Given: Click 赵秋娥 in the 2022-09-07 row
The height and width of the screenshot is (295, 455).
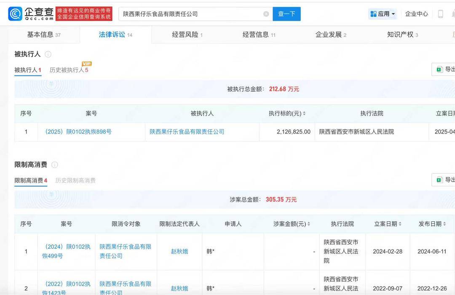Looking at the screenshot, I should tap(179, 288).
